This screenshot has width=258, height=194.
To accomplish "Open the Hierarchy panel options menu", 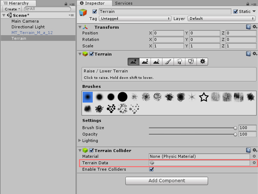I will [72, 4].
